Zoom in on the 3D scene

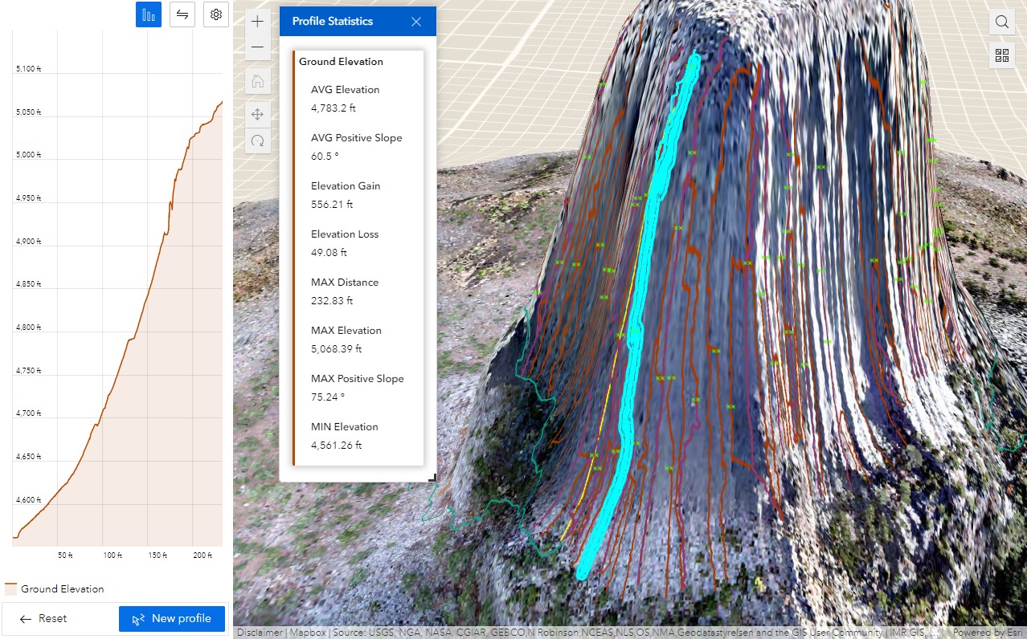[x=257, y=21]
